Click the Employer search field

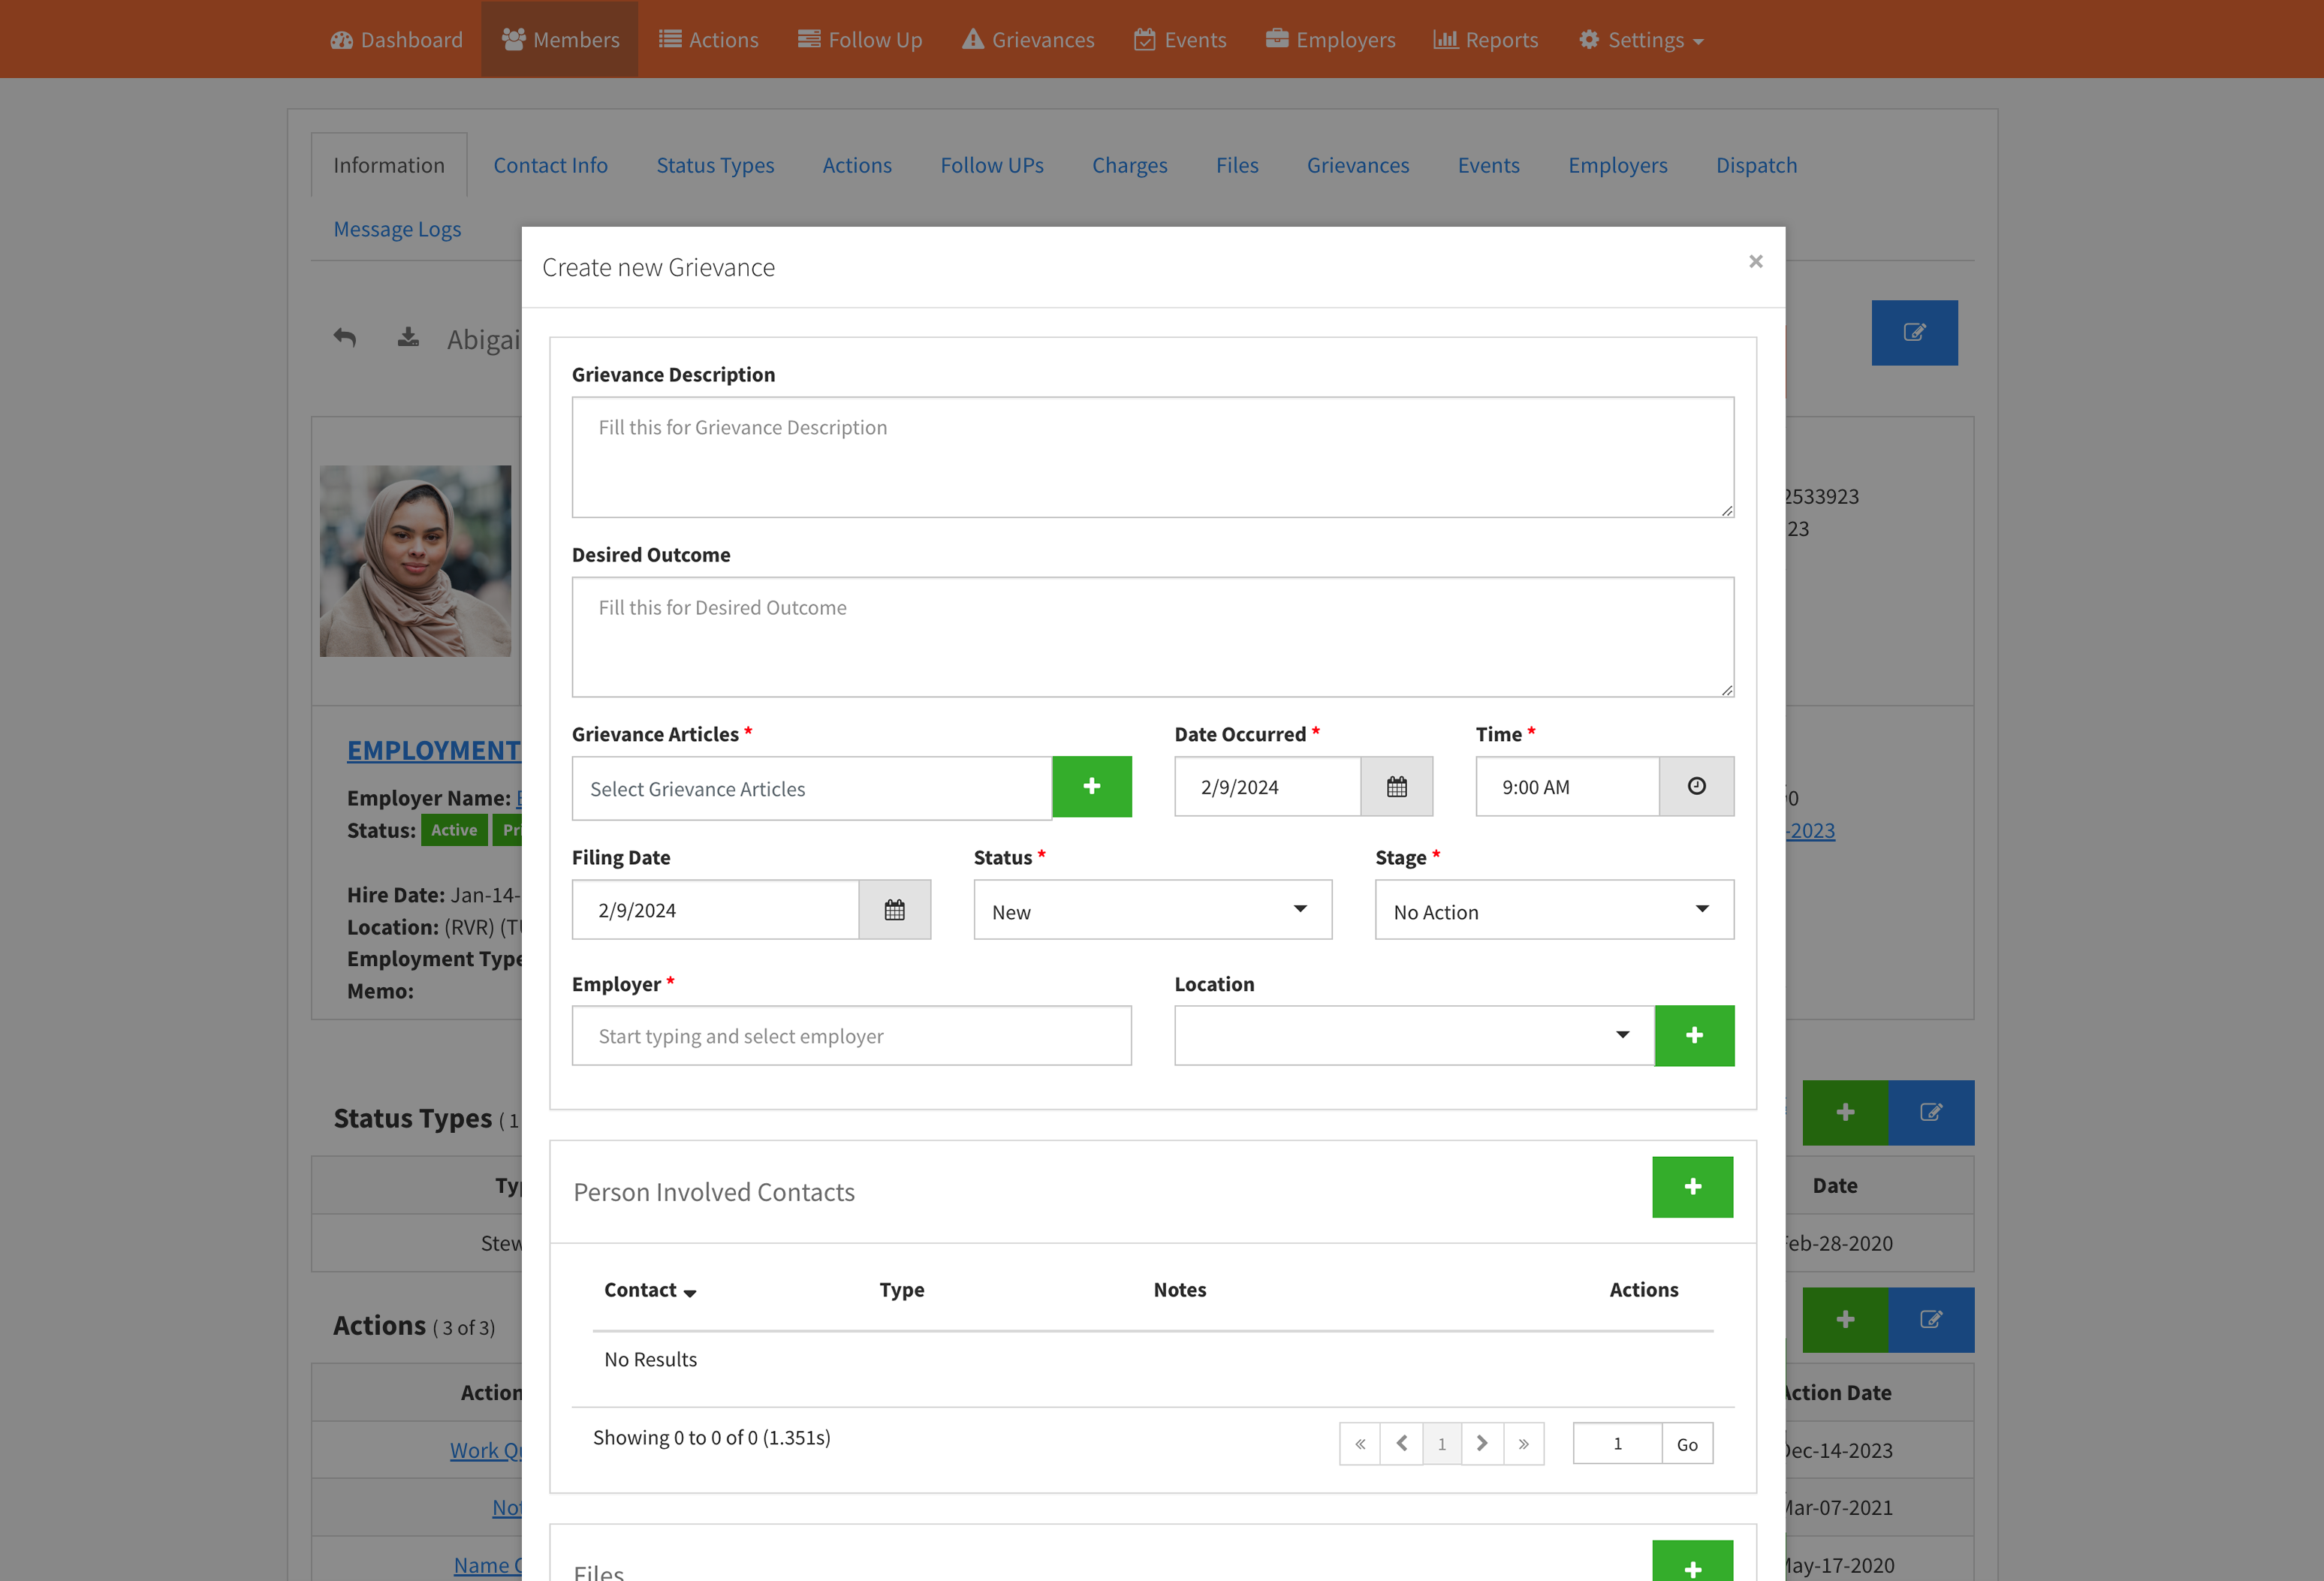pos(851,1036)
